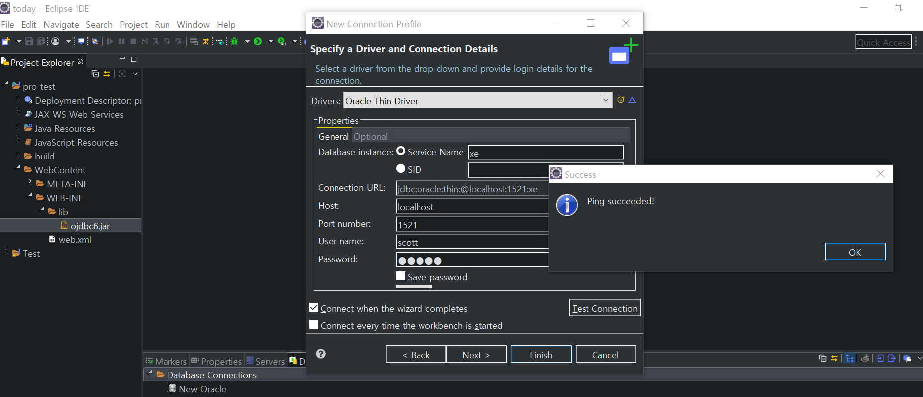This screenshot has height=397, width=923.
Task: Click OK in the Success dialog
Action: coord(855,252)
